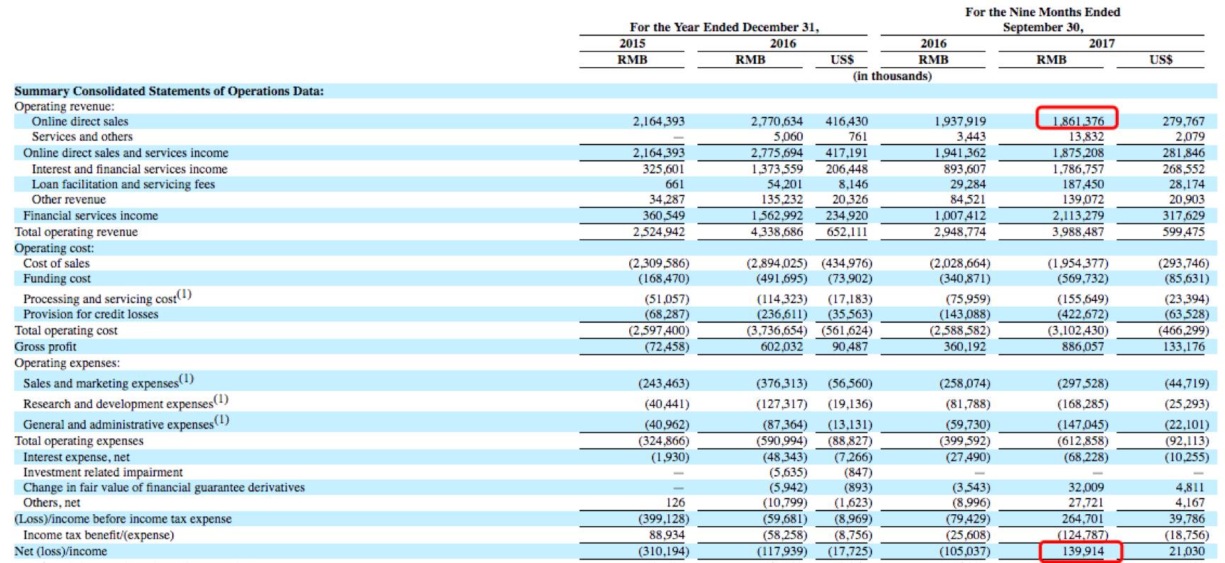This screenshot has width=1225, height=563.
Task: Click the 'Total operating cost' row label
Action: 66,330
